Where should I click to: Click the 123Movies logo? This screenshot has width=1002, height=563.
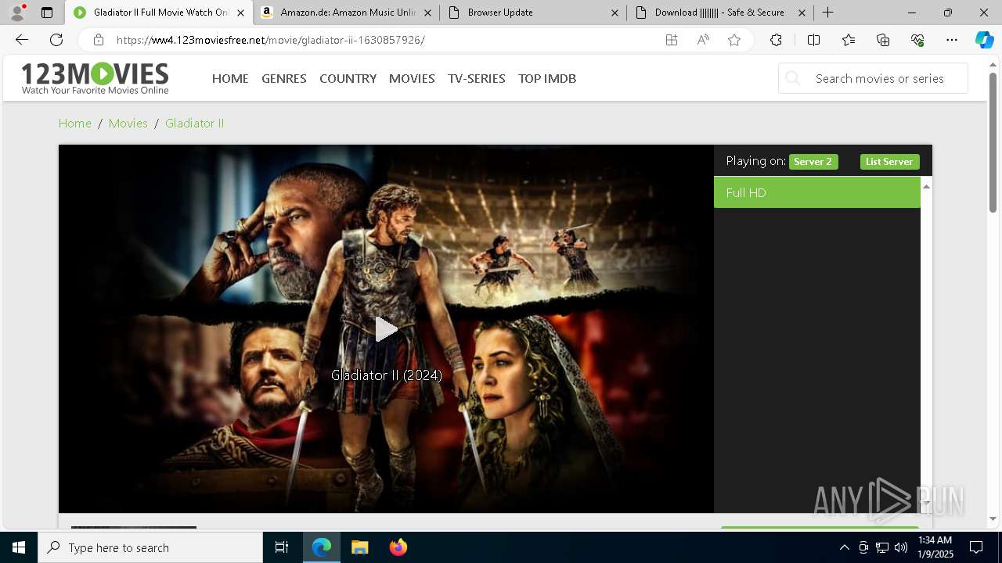pos(95,78)
